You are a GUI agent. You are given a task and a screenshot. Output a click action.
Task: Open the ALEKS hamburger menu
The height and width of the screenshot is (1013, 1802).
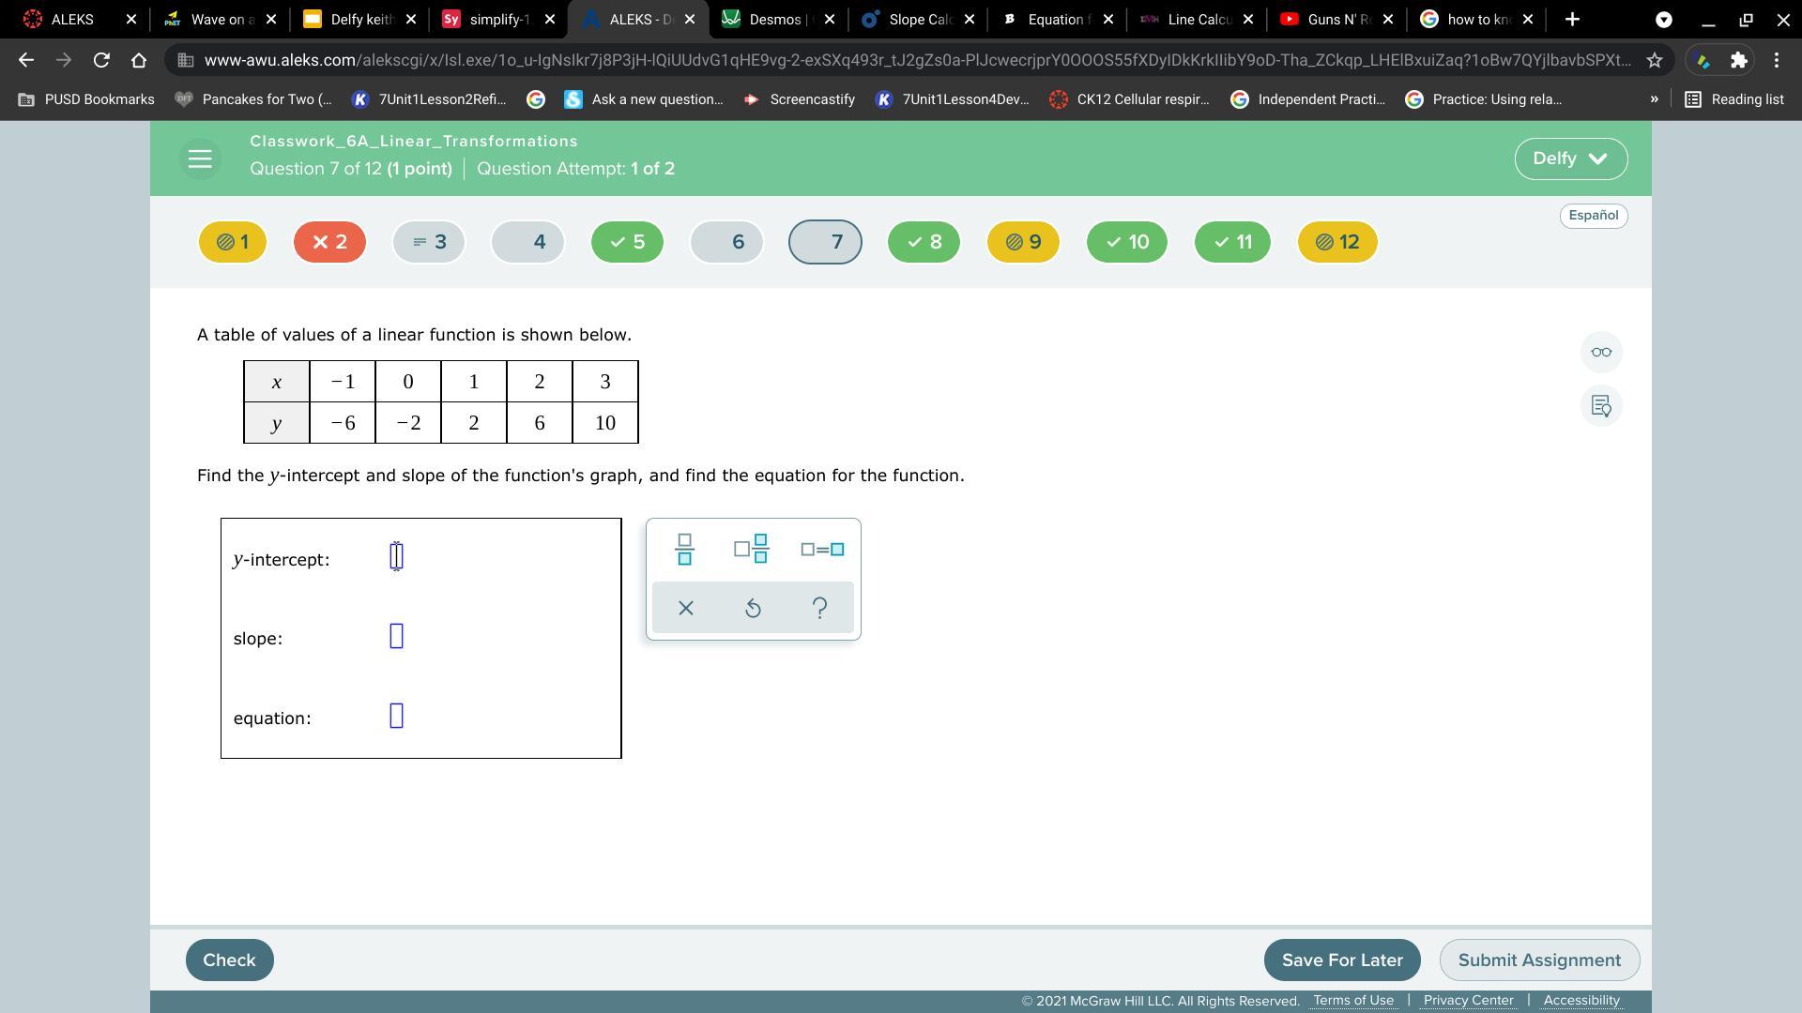click(200, 159)
